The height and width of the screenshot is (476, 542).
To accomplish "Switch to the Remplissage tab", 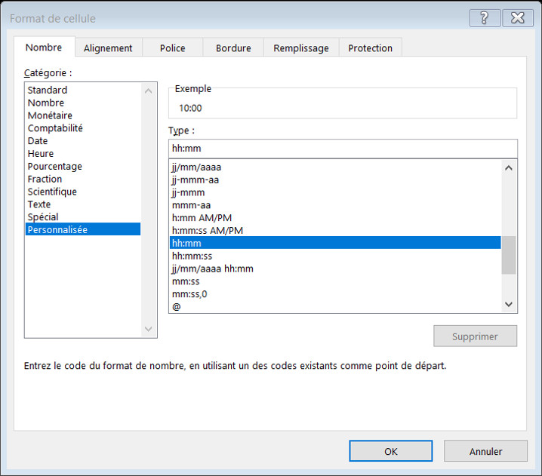I will 301,48.
